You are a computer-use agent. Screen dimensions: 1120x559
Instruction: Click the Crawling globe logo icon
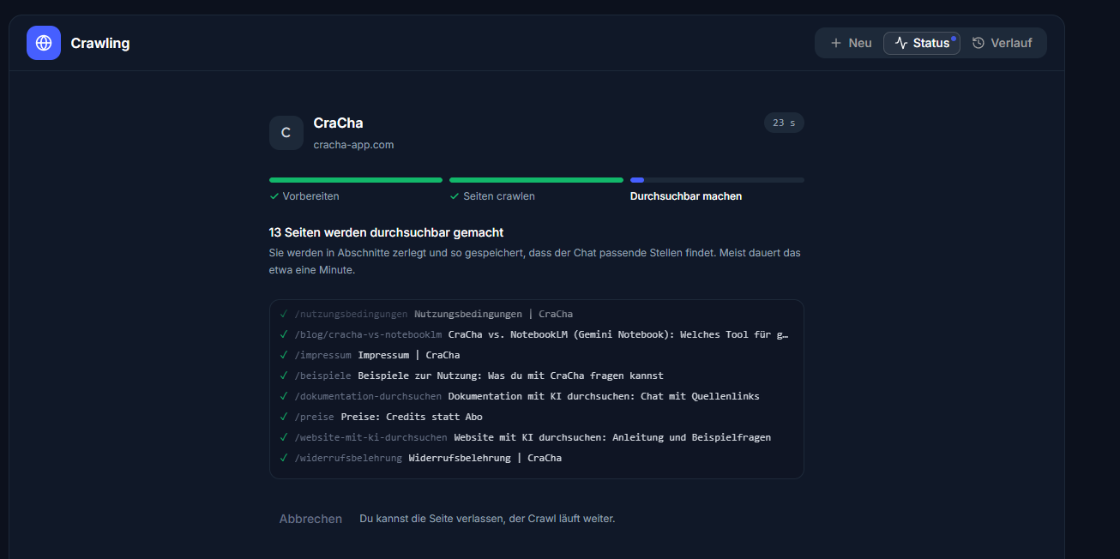(x=44, y=43)
